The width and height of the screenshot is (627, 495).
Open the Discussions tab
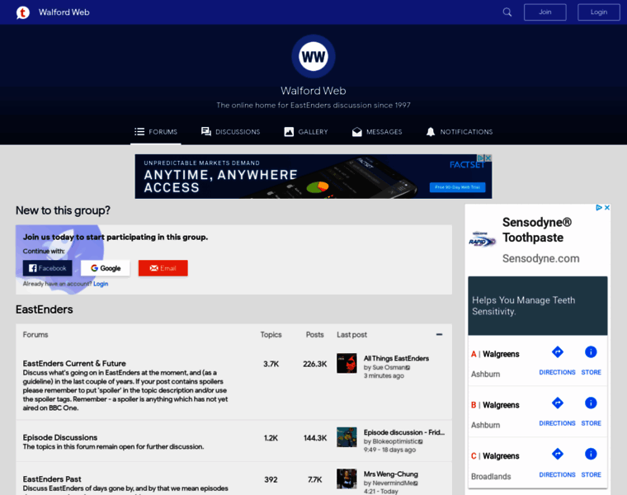[230, 132]
